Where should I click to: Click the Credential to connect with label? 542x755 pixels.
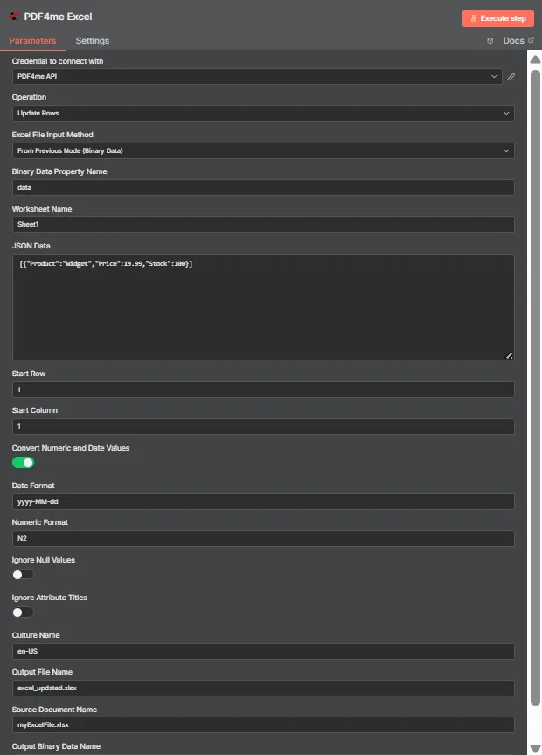click(x=58, y=61)
